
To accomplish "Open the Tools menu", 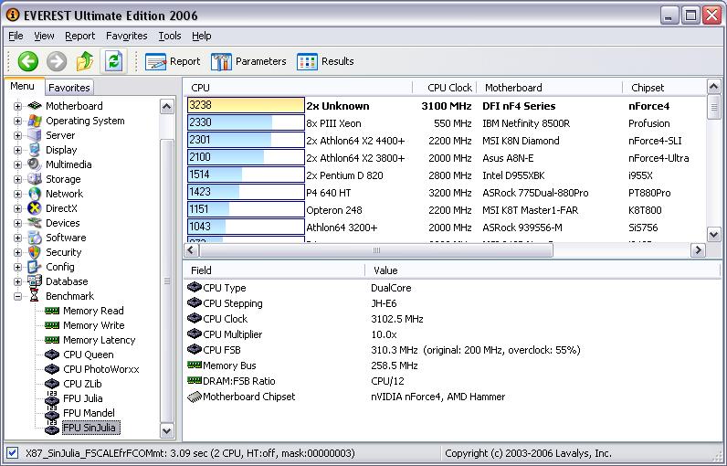I will [170, 36].
